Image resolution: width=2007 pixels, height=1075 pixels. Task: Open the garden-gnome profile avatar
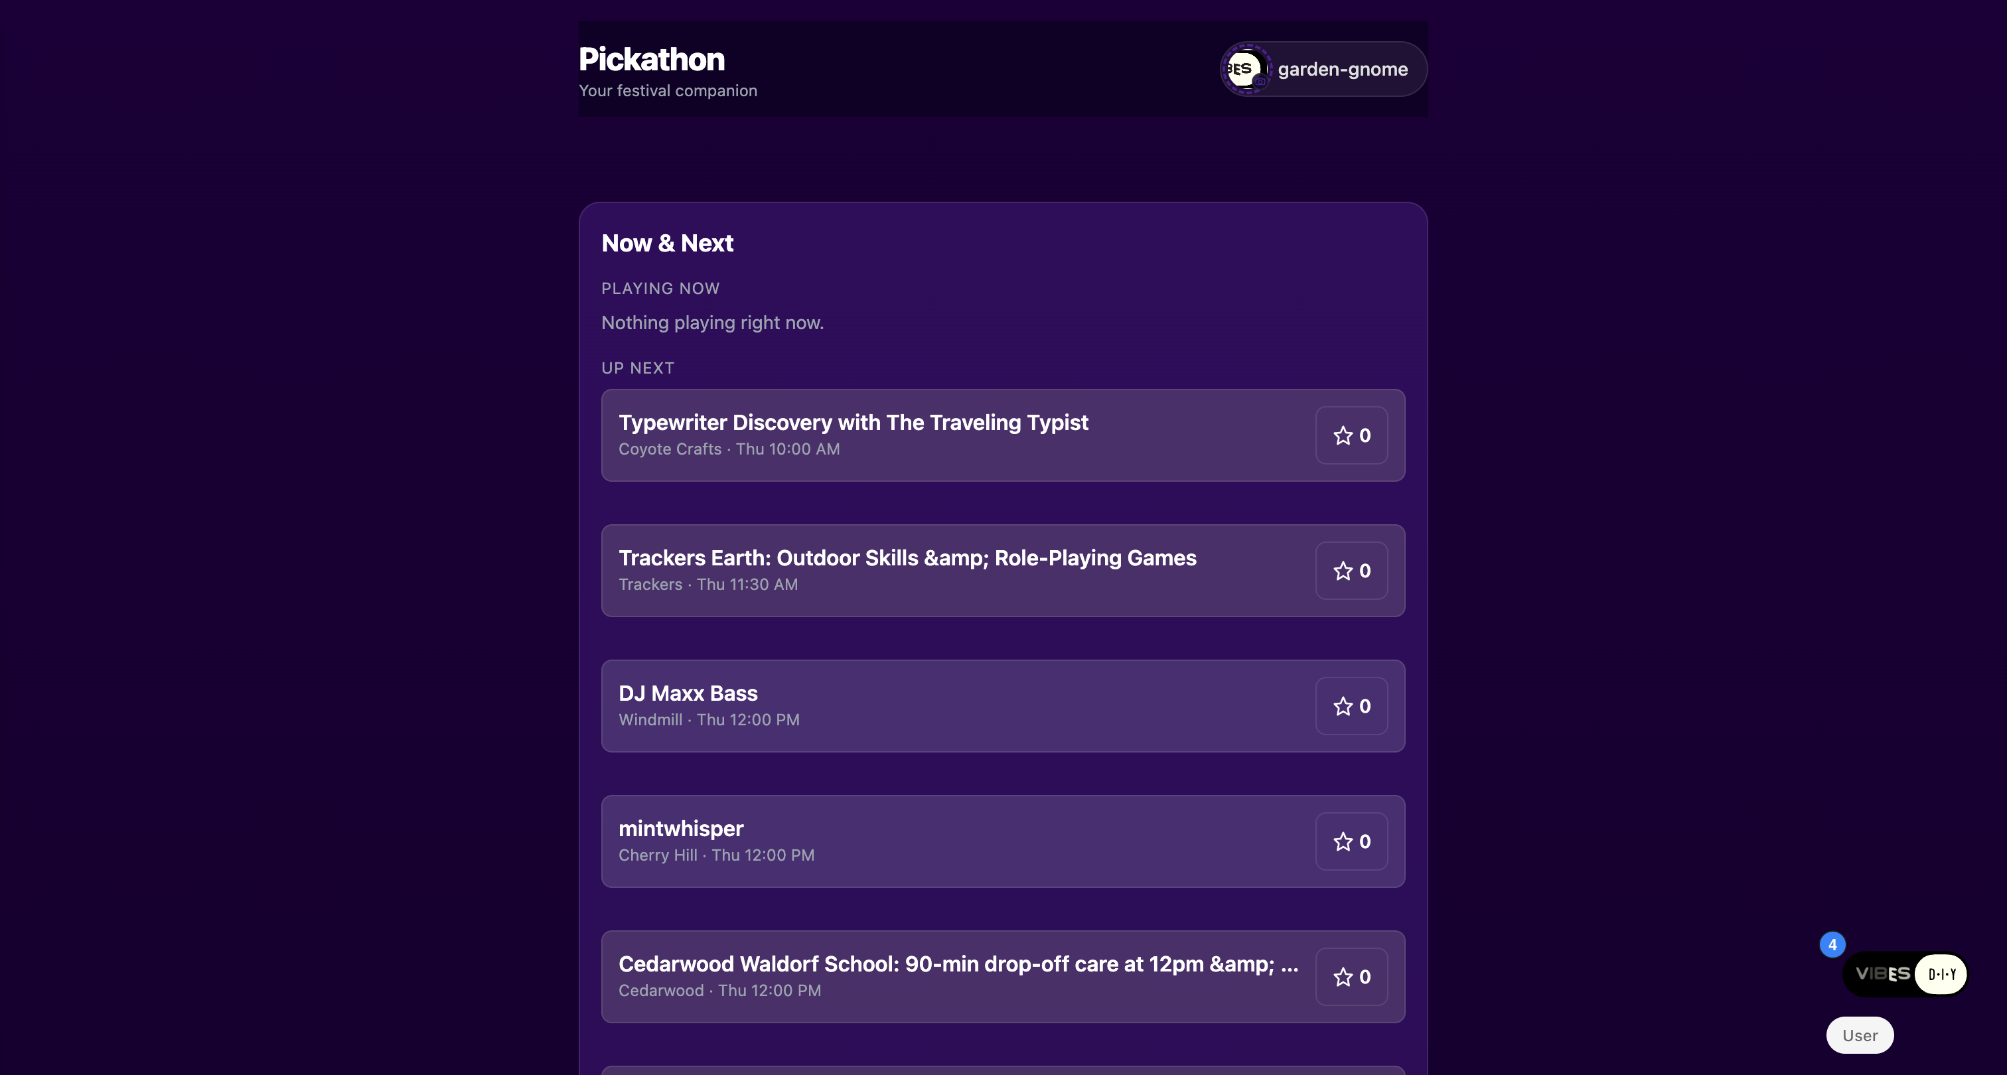point(1246,69)
